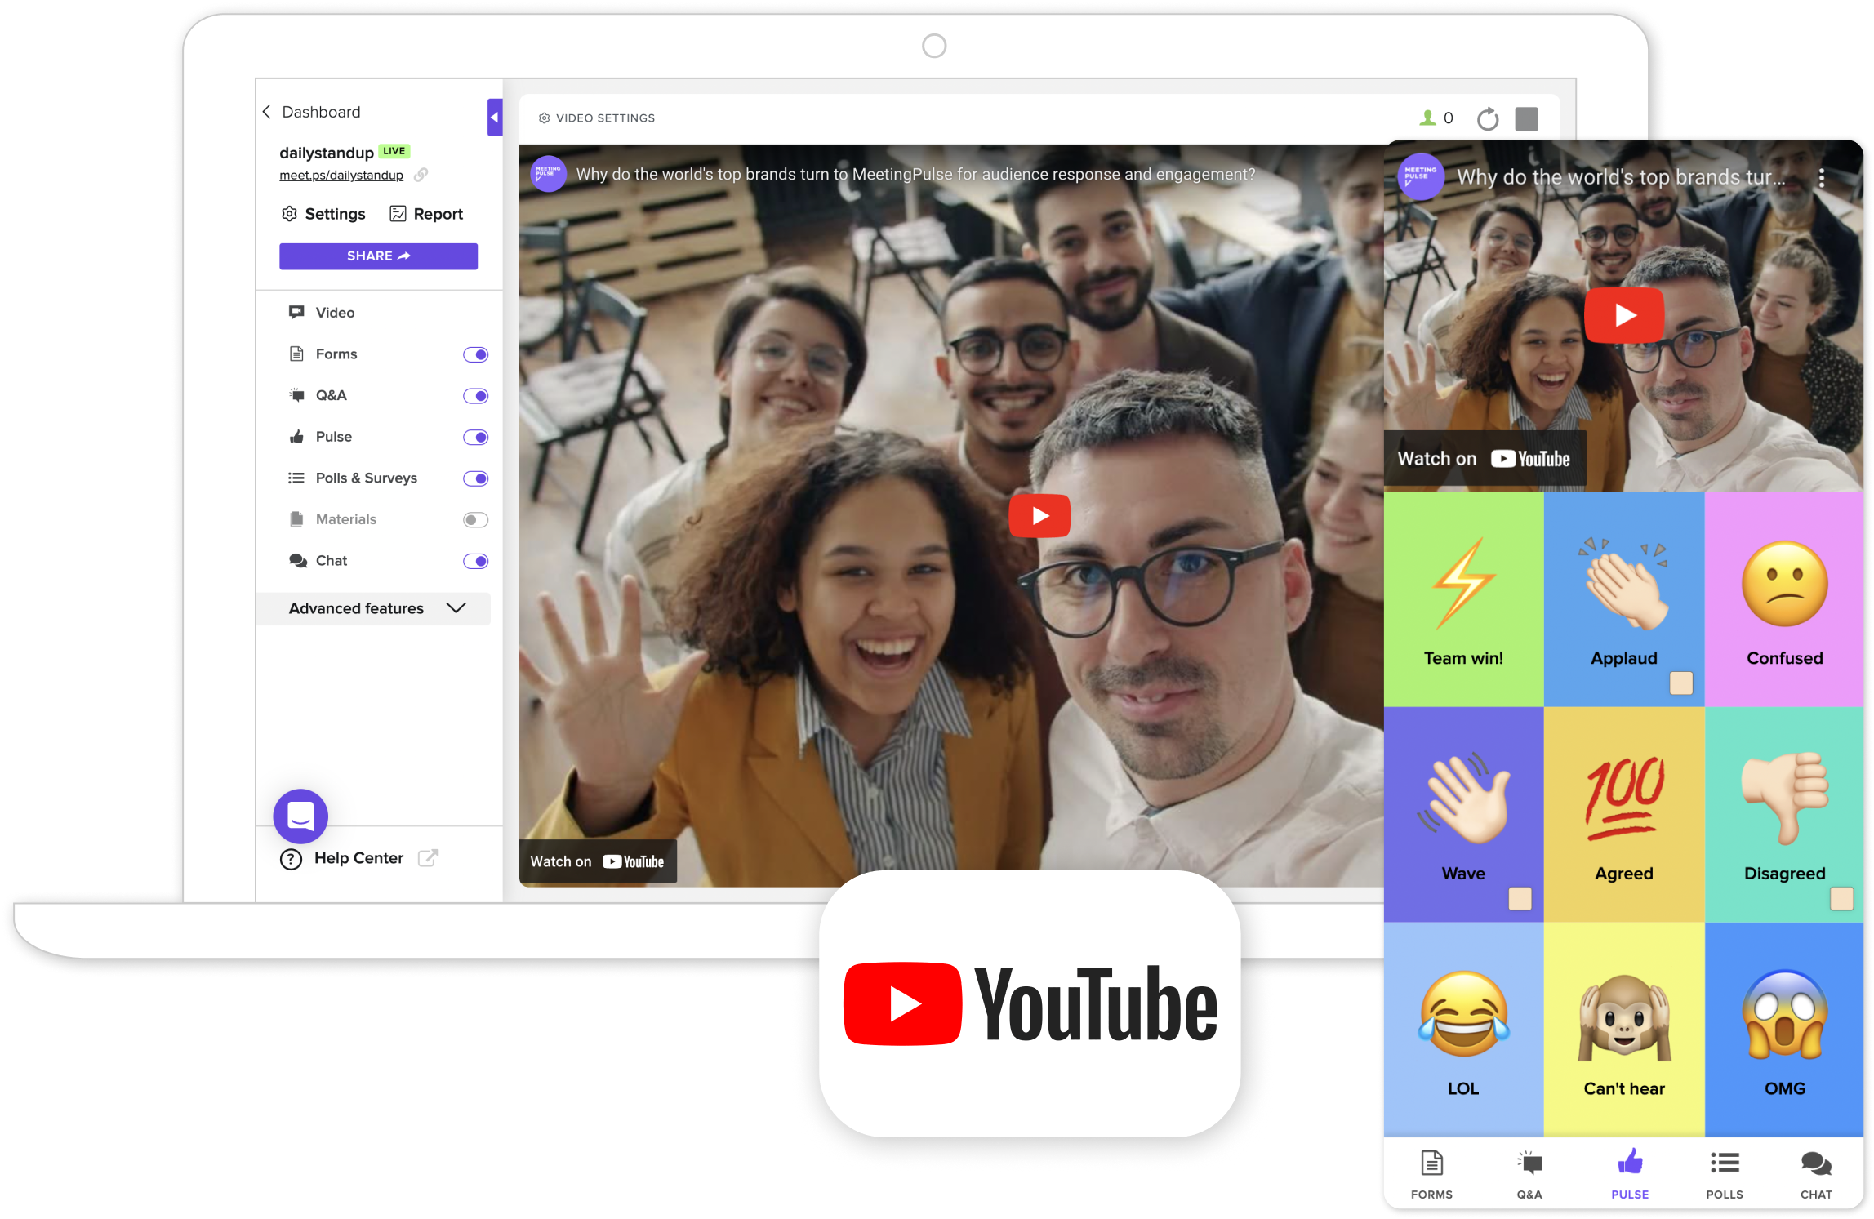
Task: Send the Applaud reaction
Action: pyautogui.click(x=1624, y=599)
